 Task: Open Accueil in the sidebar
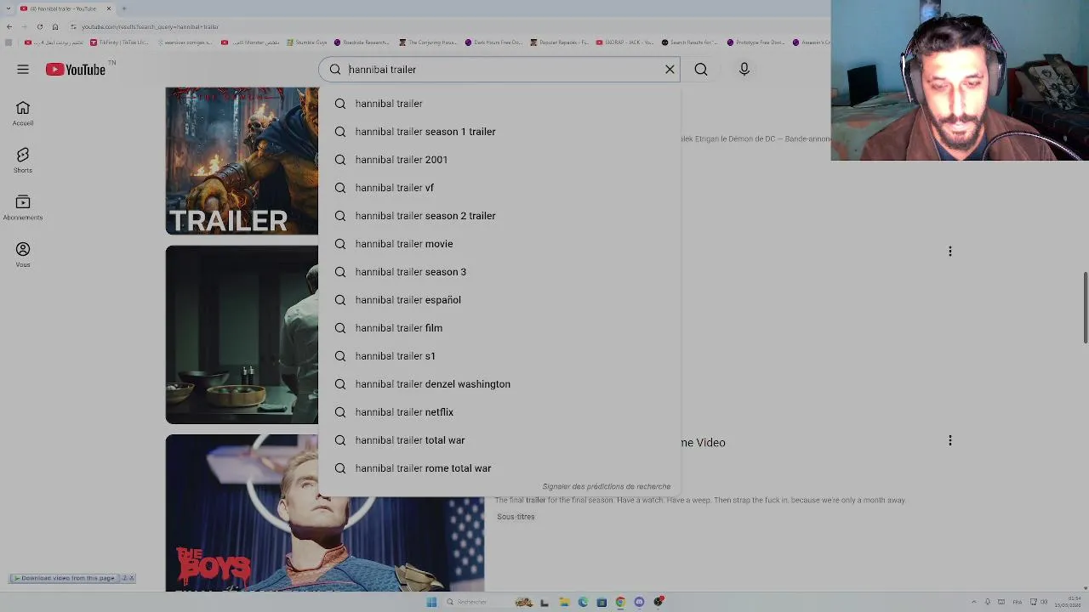pos(23,113)
